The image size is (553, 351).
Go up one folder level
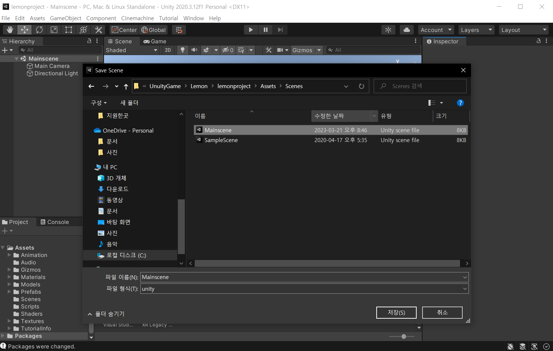(126, 86)
